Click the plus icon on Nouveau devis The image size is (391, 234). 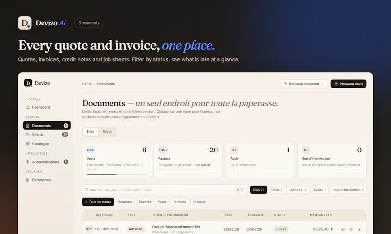click(x=336, y=84)
